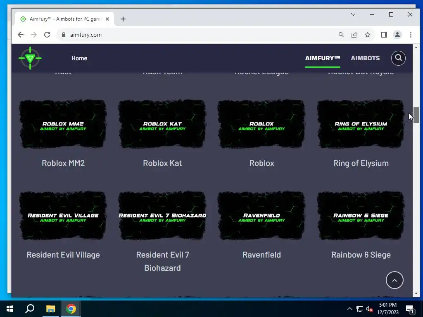The image size is (423, 317).
Task: Click the Chrome taskbar icon
Action: [71, 309]
